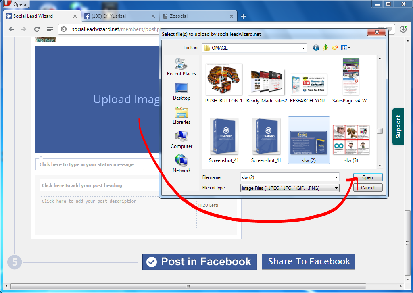The height and width of the screenshot is (293, 413).
Task: Open the downloads icon in Opera toolbar
Action: [x=403, y=29]
